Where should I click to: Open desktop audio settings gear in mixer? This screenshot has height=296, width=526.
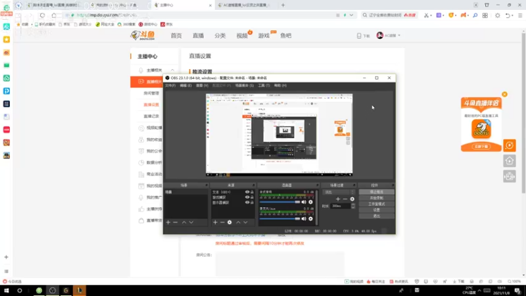click(310, 202)
